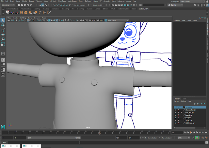Click the Mirror cubes shelf icon
This screenshot has height=148, width=209.
click(21, 12)
